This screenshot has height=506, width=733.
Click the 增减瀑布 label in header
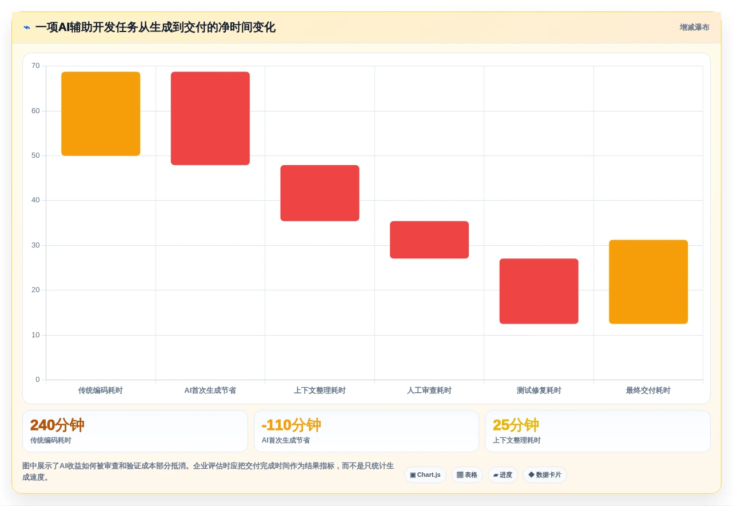pos(694,27)
